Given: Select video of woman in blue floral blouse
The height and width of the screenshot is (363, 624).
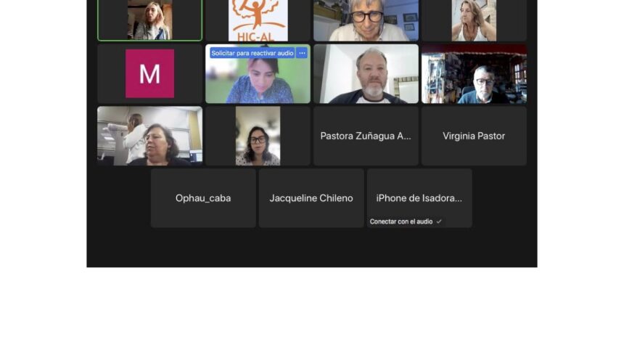Looking at the screenshot, I should [258, 73].
